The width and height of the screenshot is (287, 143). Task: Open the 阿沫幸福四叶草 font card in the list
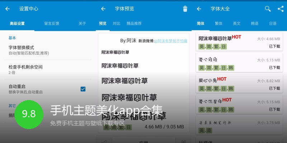click(239, 41)
